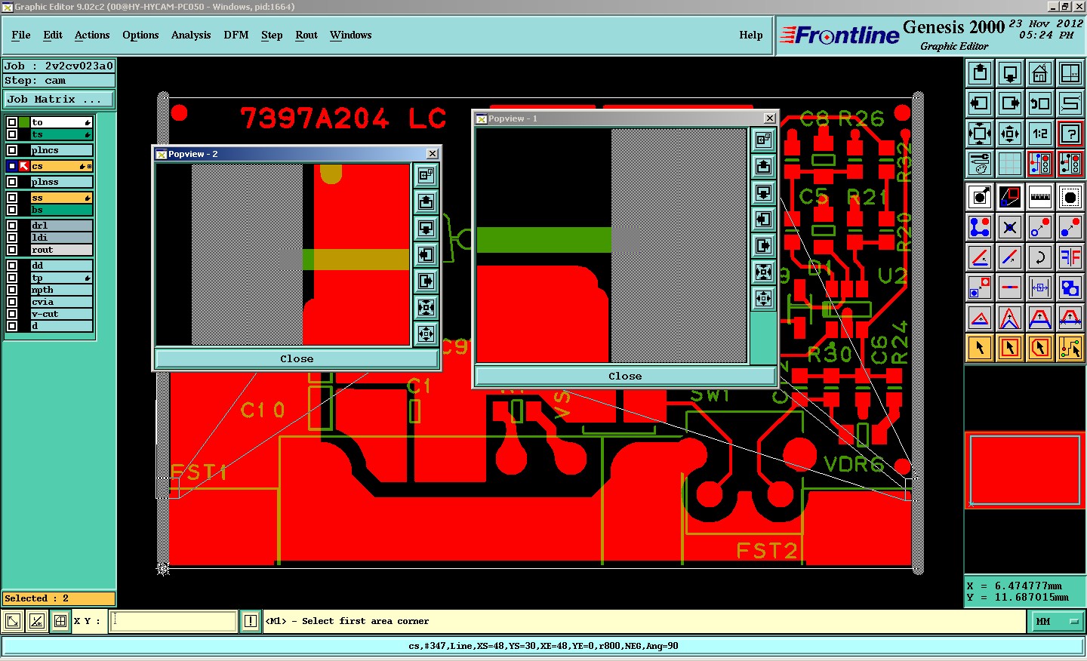This screenshot has height=661, width=1087.
Task: Click the pan right icon in Popview - 2
Action: 426,281
